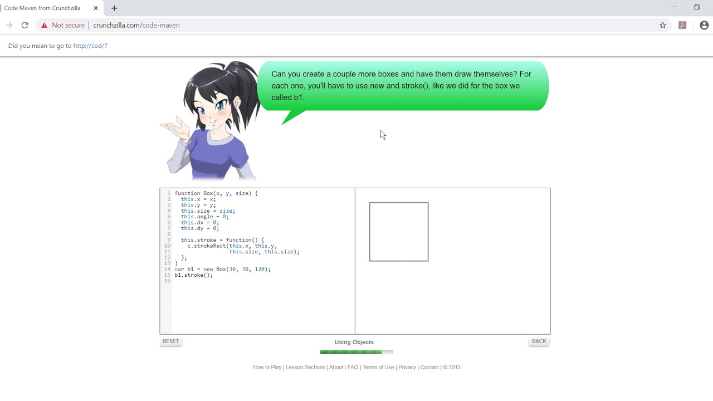The height and width of the screenshot is (401, 713).
Task: Click the RESET button
Action: (x=170, y=341)
